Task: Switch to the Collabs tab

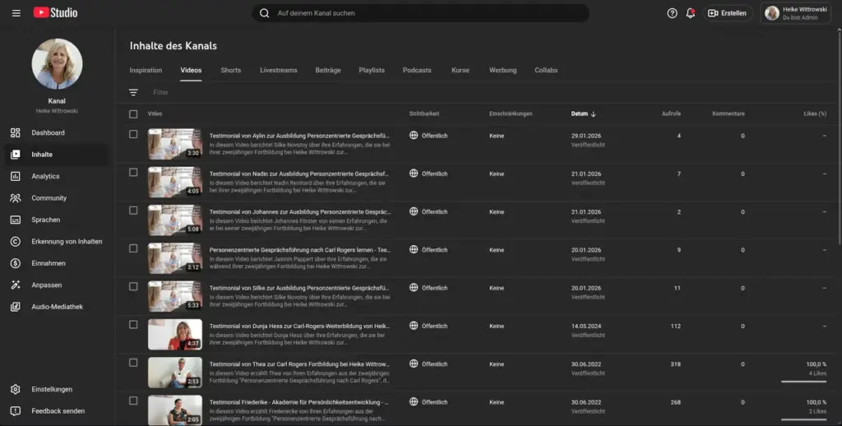Action: pos(546,71)
